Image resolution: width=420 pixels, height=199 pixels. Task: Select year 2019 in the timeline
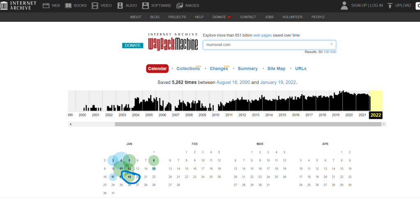(x=336, y=115)
